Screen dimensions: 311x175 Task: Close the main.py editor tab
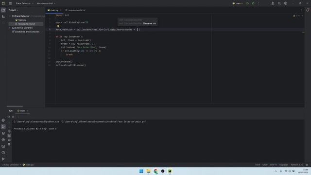click(x=61, y=10)
